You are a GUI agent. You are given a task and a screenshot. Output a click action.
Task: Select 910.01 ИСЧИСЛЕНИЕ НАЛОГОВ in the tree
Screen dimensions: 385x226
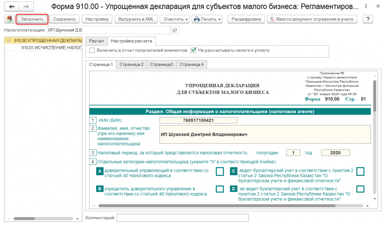(51, 48)
